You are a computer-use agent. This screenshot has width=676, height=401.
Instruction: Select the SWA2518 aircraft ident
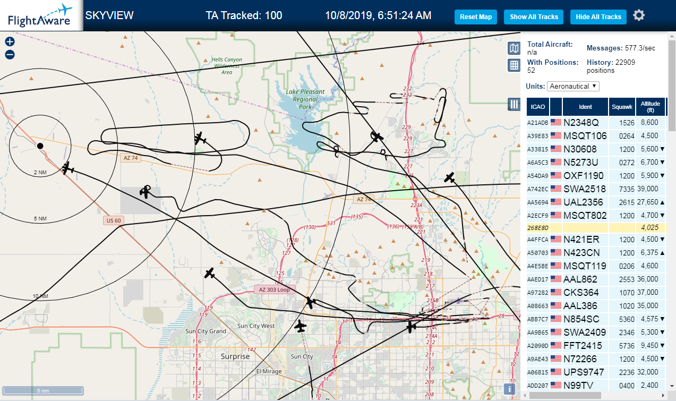(584, 189)
